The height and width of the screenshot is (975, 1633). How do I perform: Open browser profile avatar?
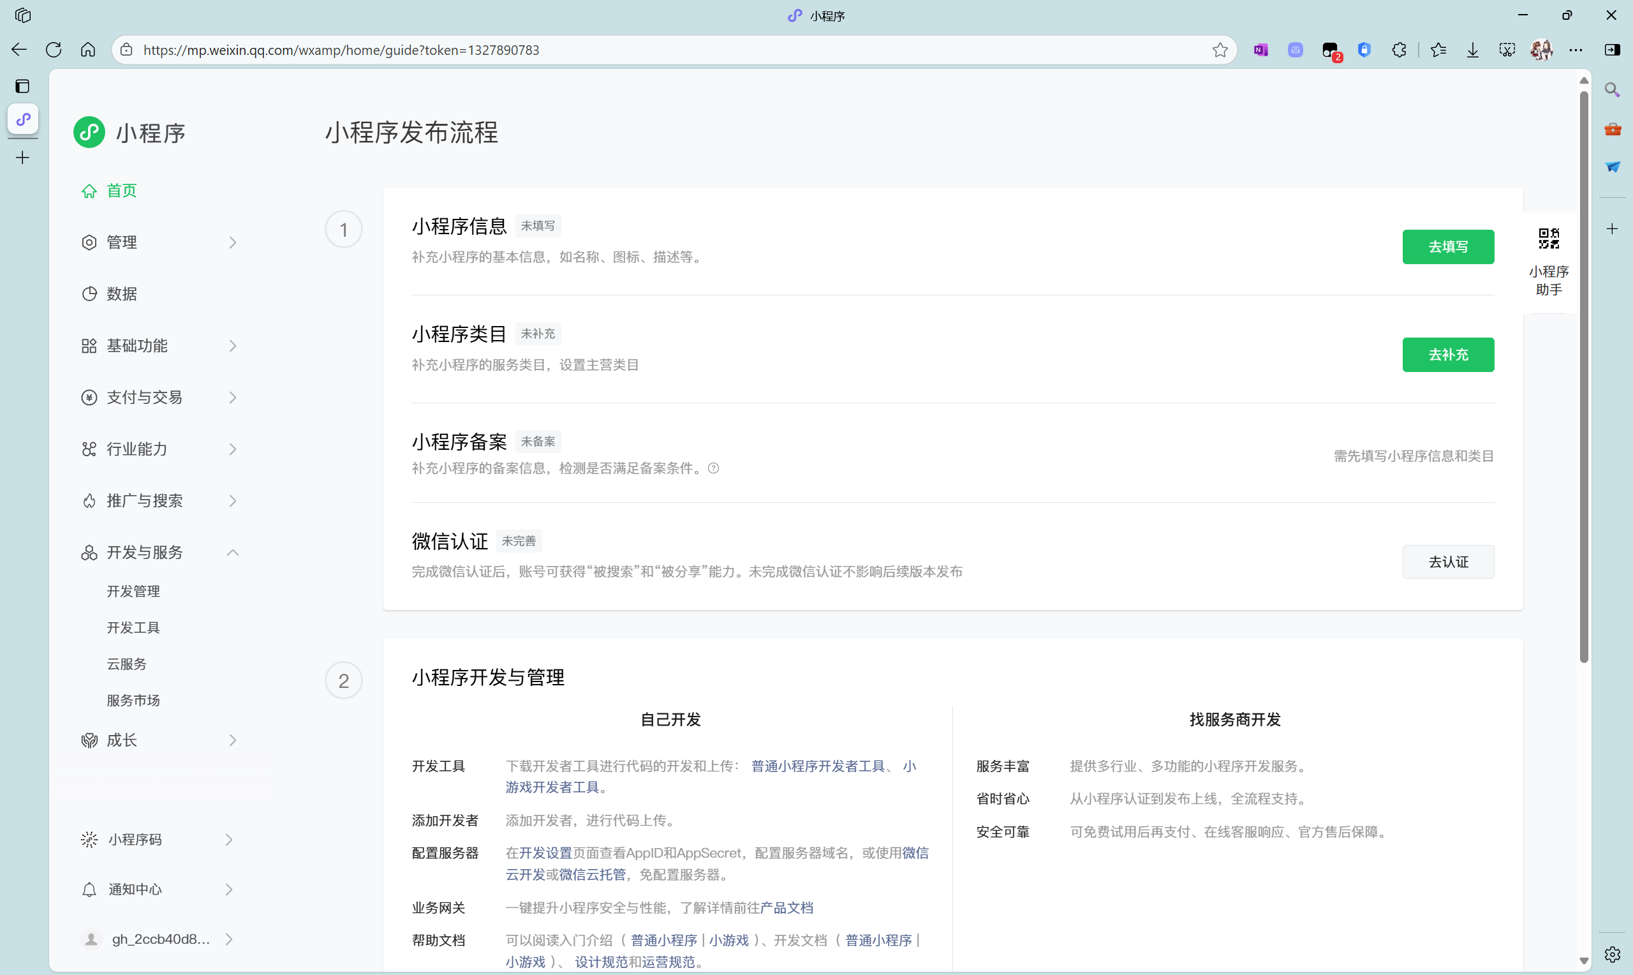(1542, 50)
